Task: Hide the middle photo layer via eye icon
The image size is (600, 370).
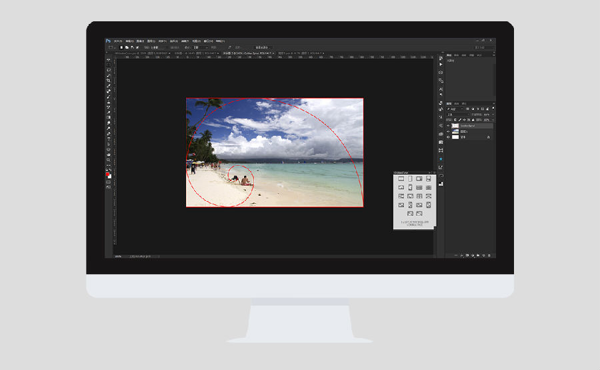Action: pyautogui.click(x=448, y=131)
